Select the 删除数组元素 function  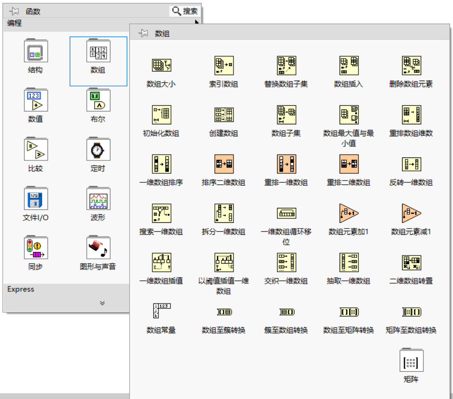(x=411, y=65)
